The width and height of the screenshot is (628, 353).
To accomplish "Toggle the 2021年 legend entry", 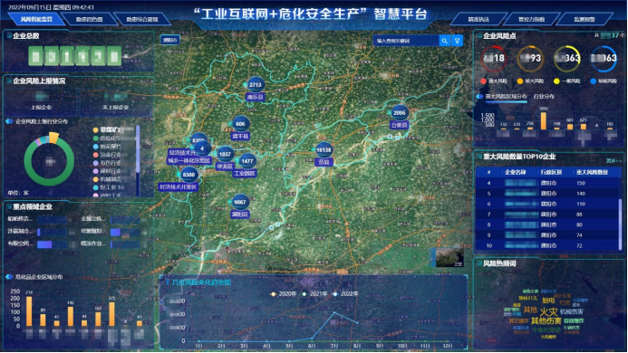I will [314, 294].
